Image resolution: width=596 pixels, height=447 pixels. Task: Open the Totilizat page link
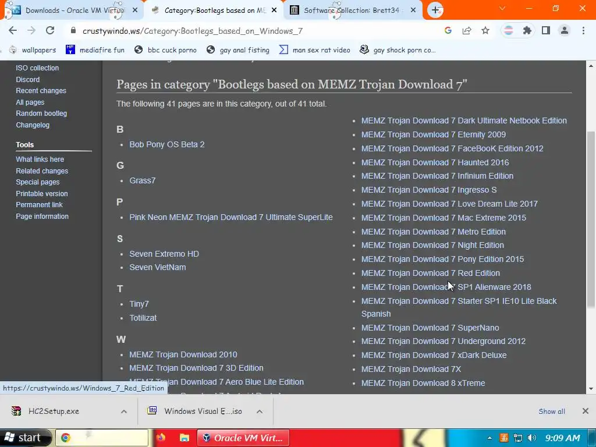143,318
